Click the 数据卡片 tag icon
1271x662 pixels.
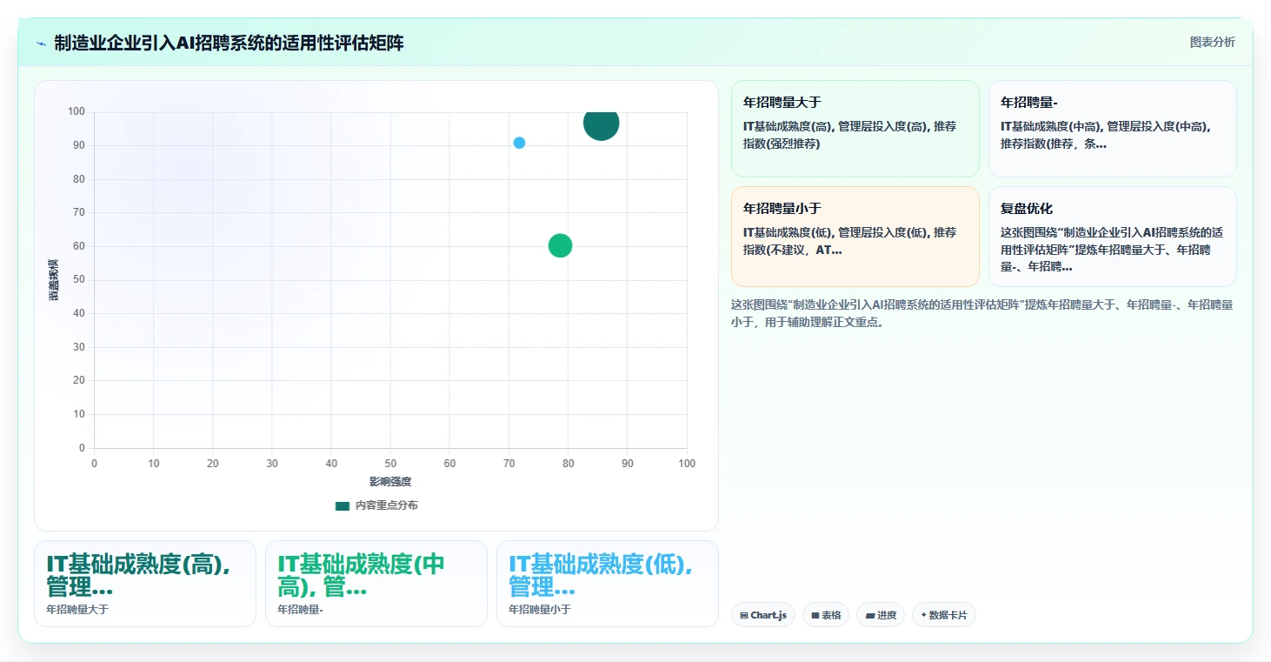click(923, 615)
